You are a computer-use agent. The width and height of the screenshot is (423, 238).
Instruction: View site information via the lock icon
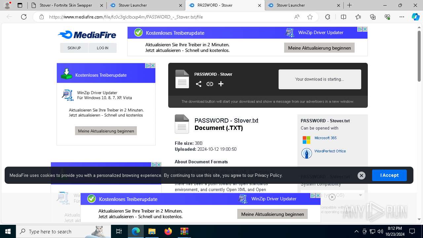coord(42,17)
